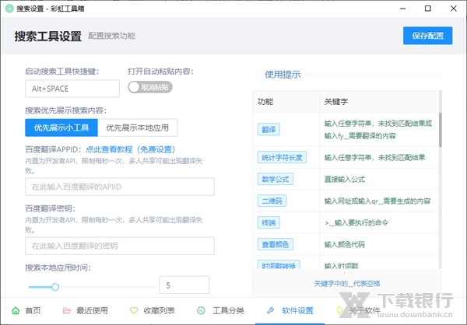Click the slider value box showing 5
This screenshot has height=325, width=467.
point(184,285)
